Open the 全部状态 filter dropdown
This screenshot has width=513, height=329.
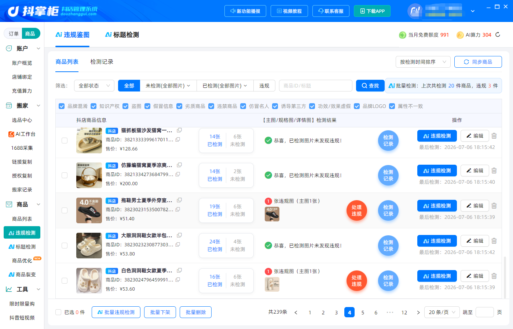click(x=94, y=86)
